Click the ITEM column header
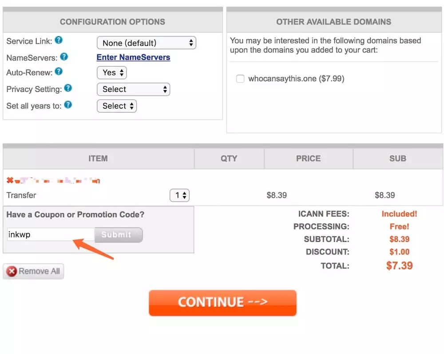 98,158
